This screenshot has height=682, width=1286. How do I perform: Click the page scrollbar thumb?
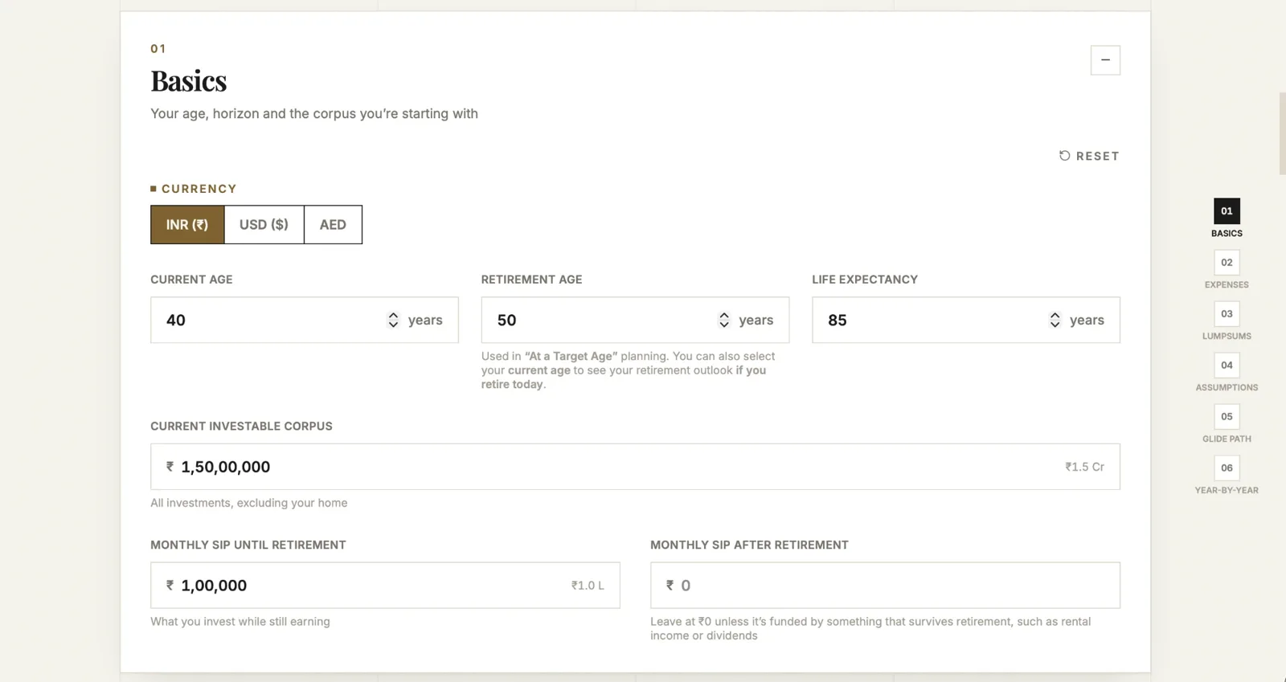[1282, 133]
